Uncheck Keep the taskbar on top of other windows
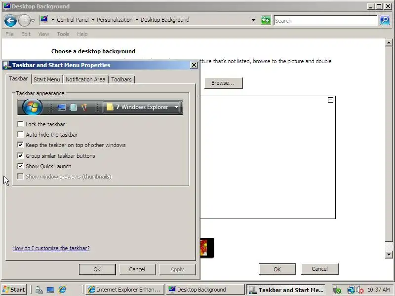Image resolution: width=395 pixels, height=296 pixels. 20,145
